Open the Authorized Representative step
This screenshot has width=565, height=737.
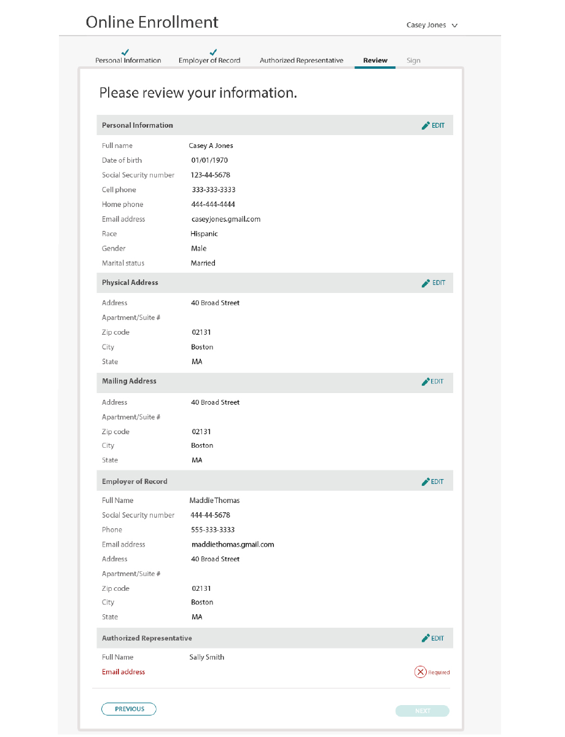tap(302, 61)
